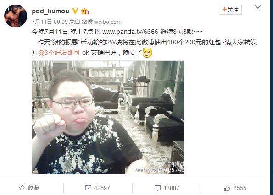Click the pdd_liumou profile avatar
Image resolution: width=273 pixels, height=195 pixels.
[16, 16]
